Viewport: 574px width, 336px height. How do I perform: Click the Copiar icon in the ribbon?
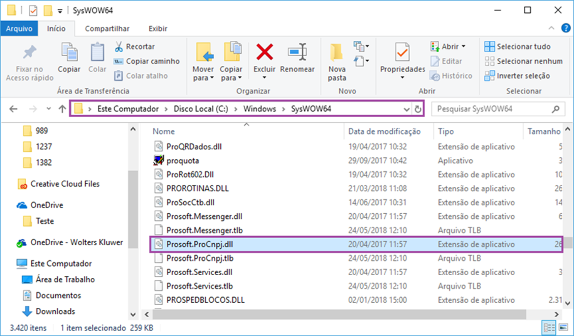coord(69,52)
